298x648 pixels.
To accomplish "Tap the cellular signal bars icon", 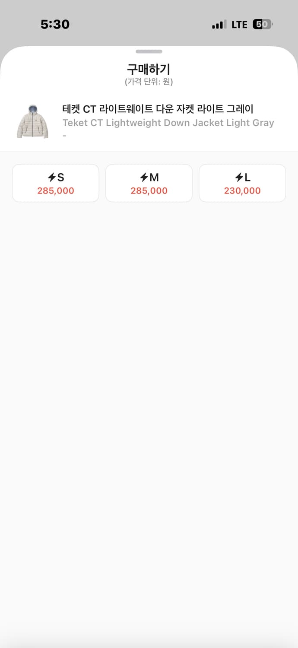I will tap(219, 25).
